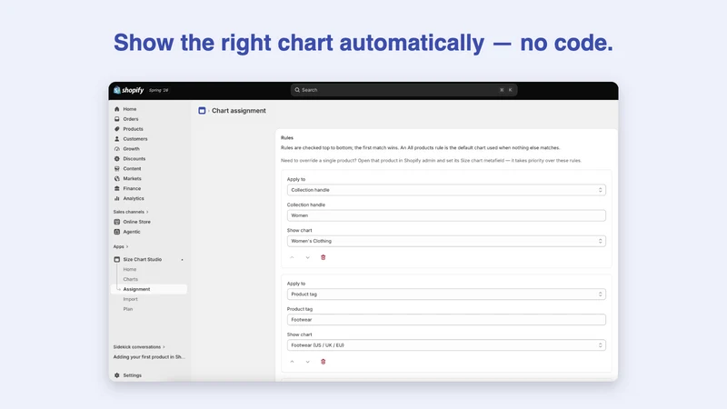Open Charts under Size Chart Studio

point(130,279)
